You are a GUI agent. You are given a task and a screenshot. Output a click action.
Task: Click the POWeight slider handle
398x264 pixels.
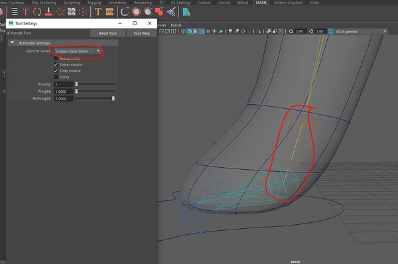(x=113, y=98)
